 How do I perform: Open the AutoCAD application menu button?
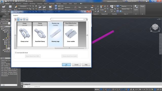coord(2,2)
